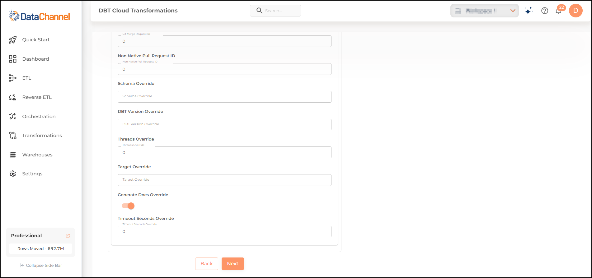Click the Dashboard grid icon
The image size is (592, 278).
[12, 59]
